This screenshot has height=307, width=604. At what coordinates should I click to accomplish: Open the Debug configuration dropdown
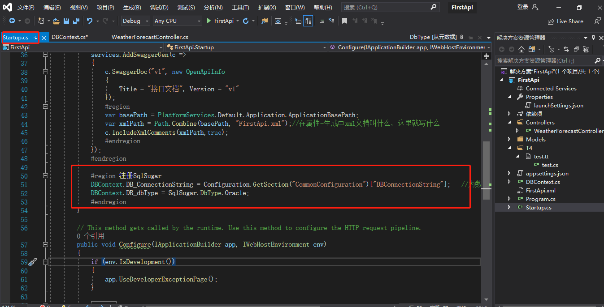coord(136,21)
